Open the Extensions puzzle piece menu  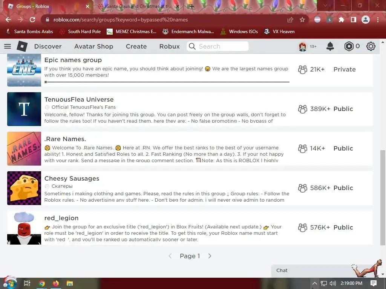(341, 20)
